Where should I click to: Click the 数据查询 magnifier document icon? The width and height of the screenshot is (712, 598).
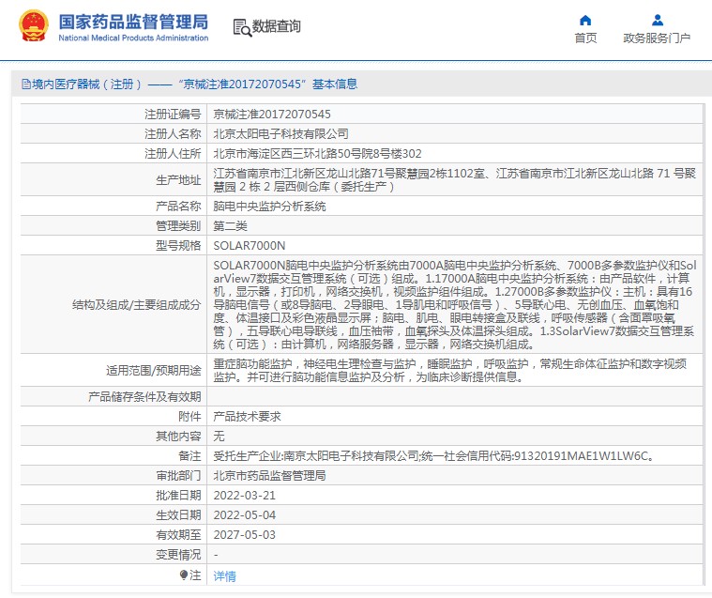pyautogui.click(x=241, y=26)
